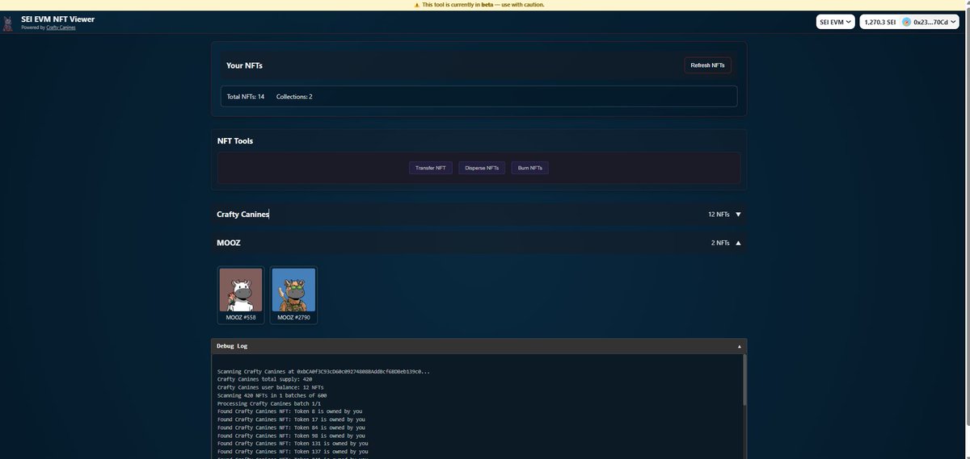
Task: Click log line 'Crafty Canines total supply: 420'
Action: click(x=264, y=379)
